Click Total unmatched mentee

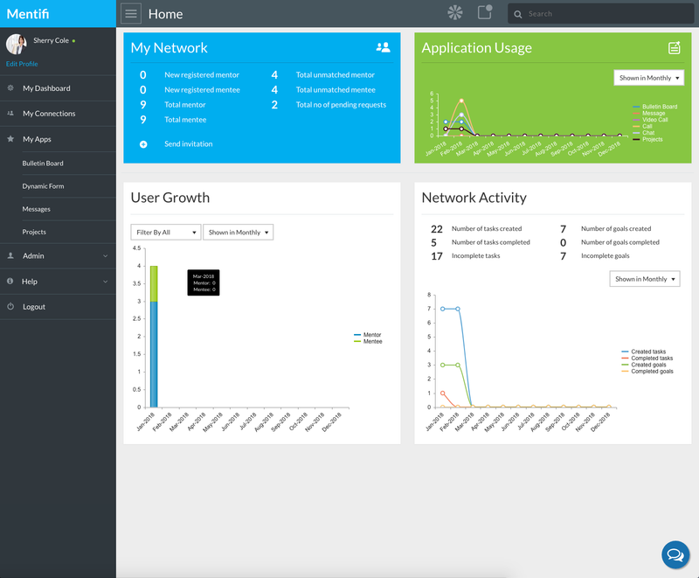336,90
